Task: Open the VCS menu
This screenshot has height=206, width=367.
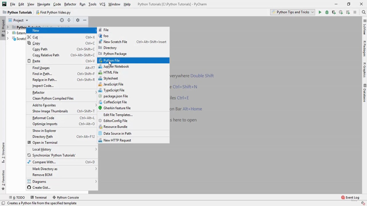Action: click(x=102, y=4)
